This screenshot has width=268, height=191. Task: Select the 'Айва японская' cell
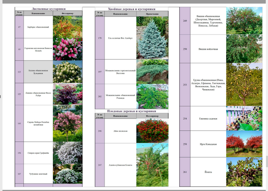pyautogui.click(x=120, y=131)
